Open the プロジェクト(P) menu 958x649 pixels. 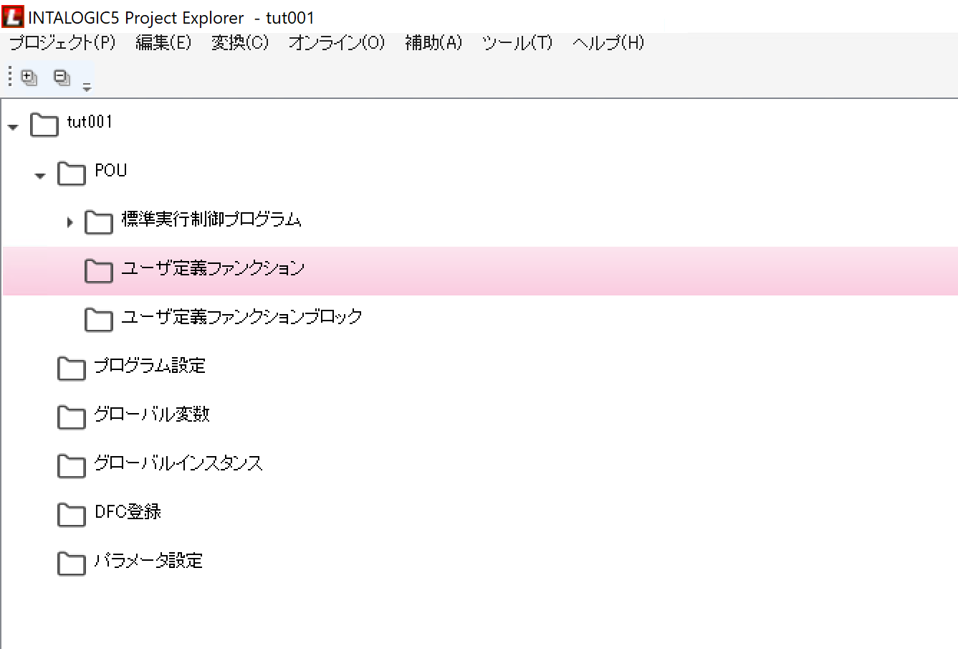(62, 43)
